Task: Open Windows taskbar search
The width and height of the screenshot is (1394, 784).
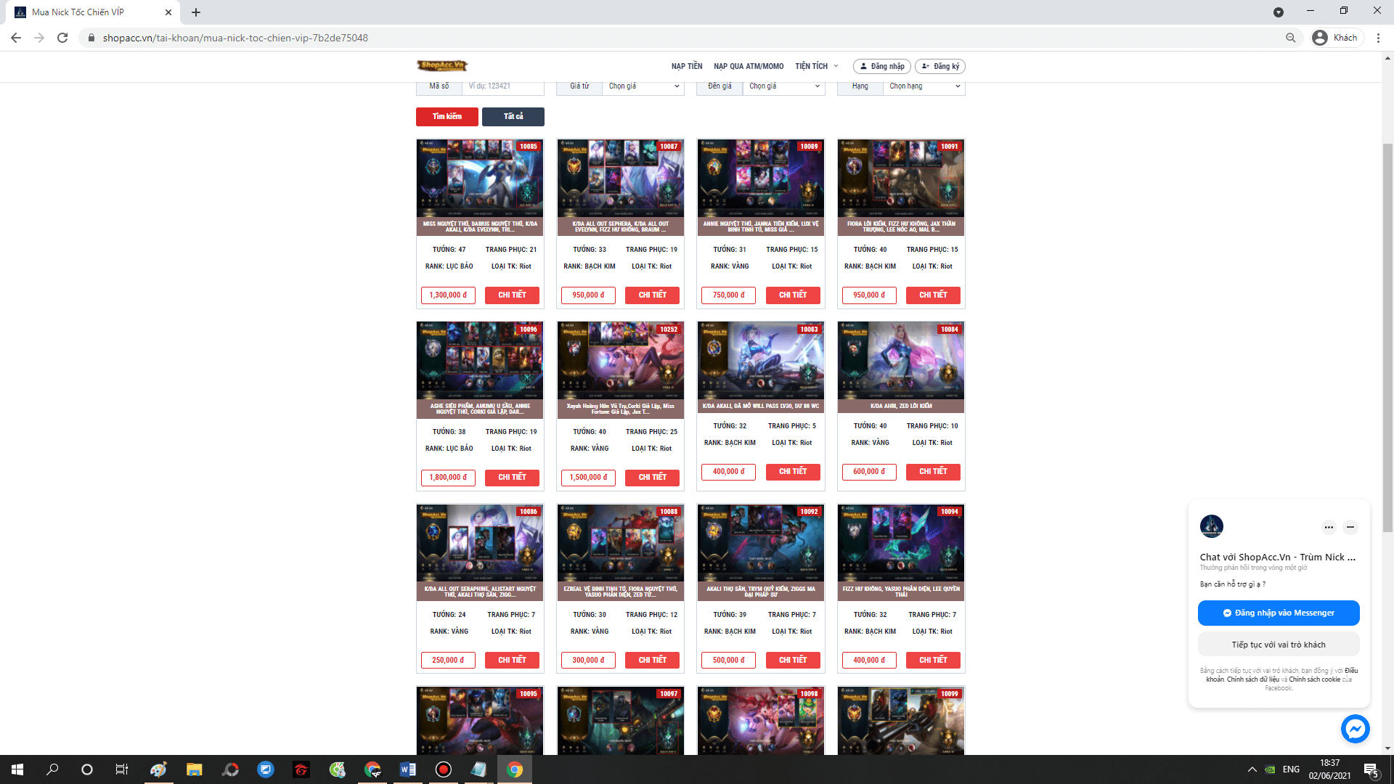Action: 52,769
